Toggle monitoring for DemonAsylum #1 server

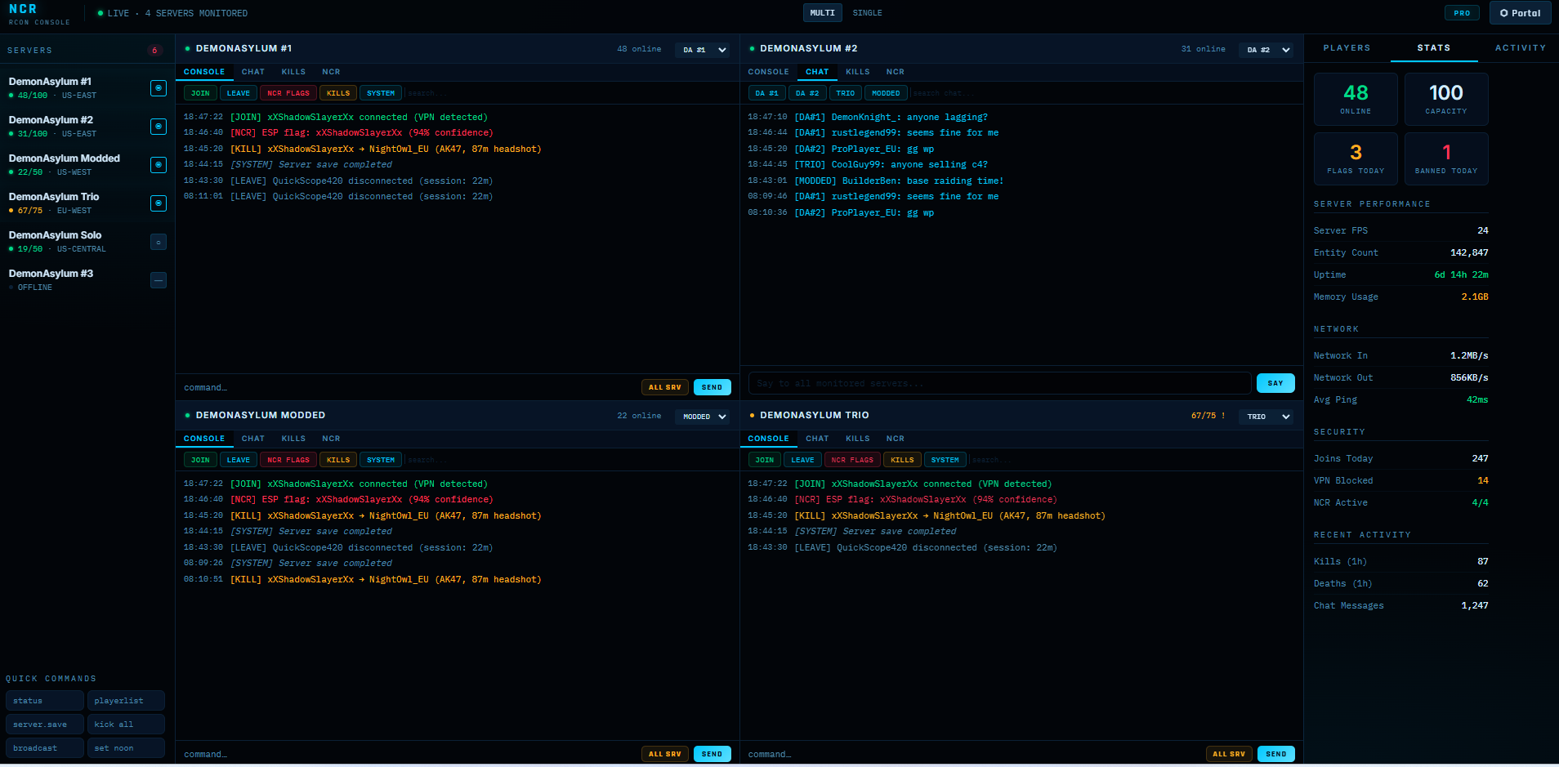(x=159, y=88)
